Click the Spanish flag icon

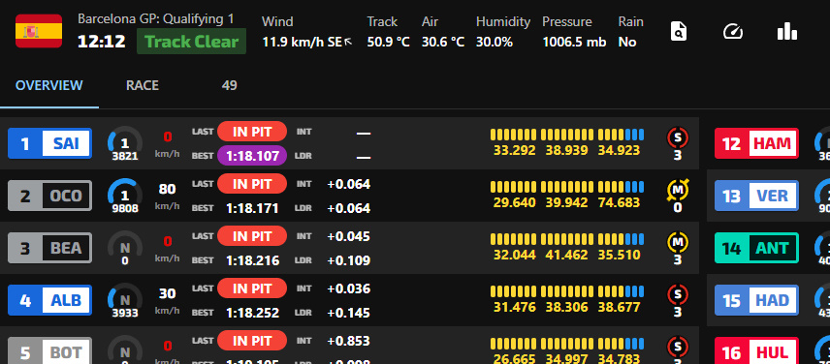[x=39, y=31]
